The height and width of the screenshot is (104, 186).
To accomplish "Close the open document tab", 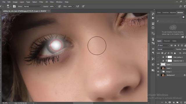I will coord(49,11).
